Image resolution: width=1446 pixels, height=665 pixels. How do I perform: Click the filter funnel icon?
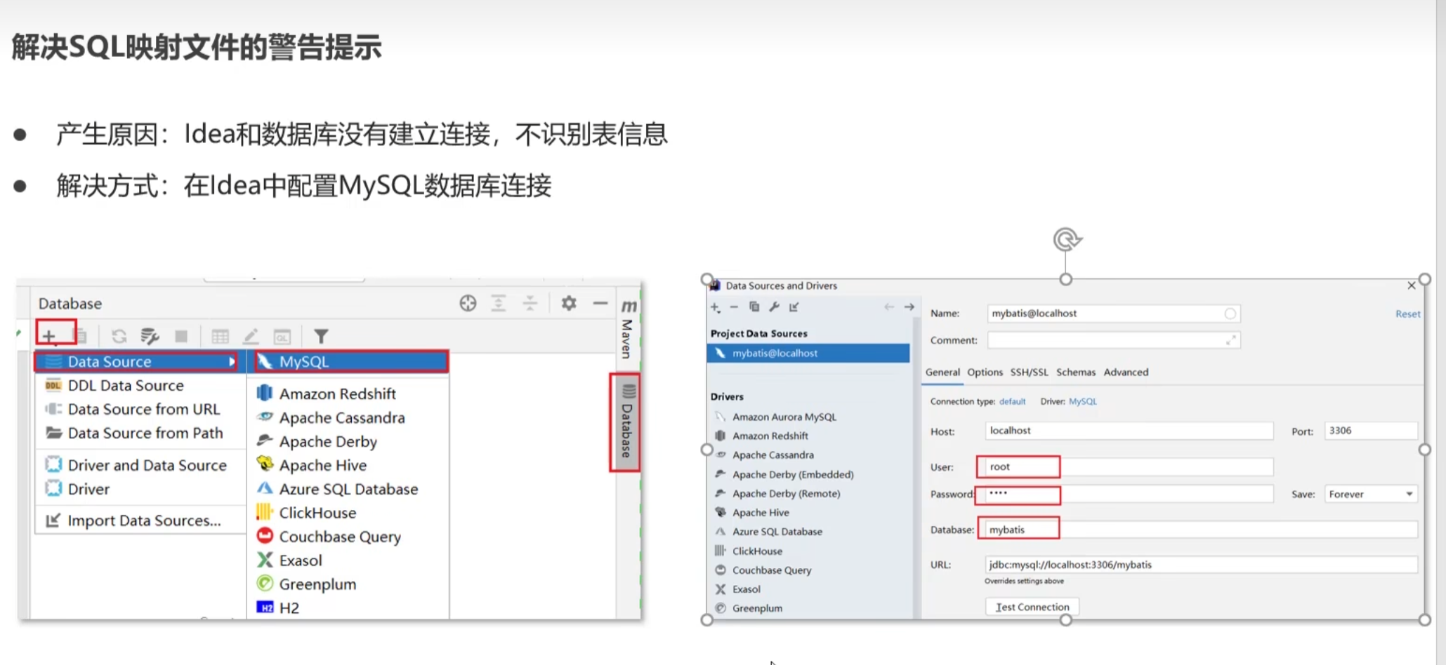coord(321,337)
